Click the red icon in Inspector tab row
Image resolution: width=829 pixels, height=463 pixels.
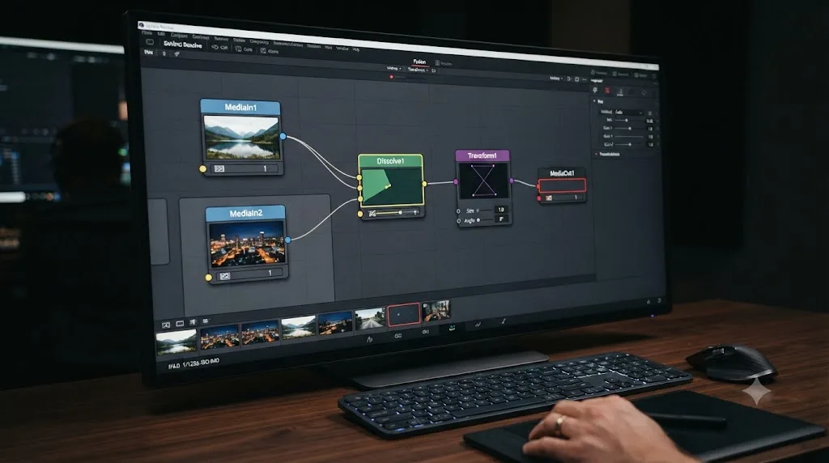pos(607,91)
